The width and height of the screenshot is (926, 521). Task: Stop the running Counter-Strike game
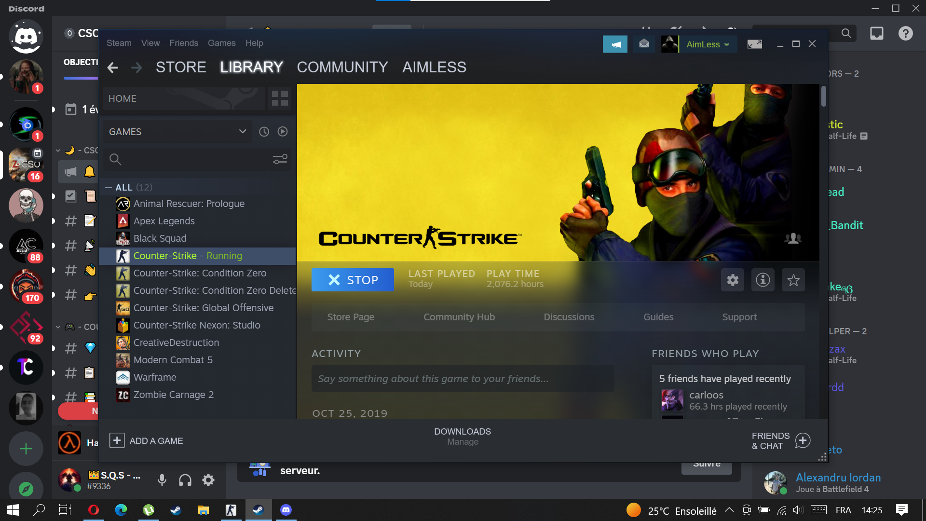[x=353, y=280]
